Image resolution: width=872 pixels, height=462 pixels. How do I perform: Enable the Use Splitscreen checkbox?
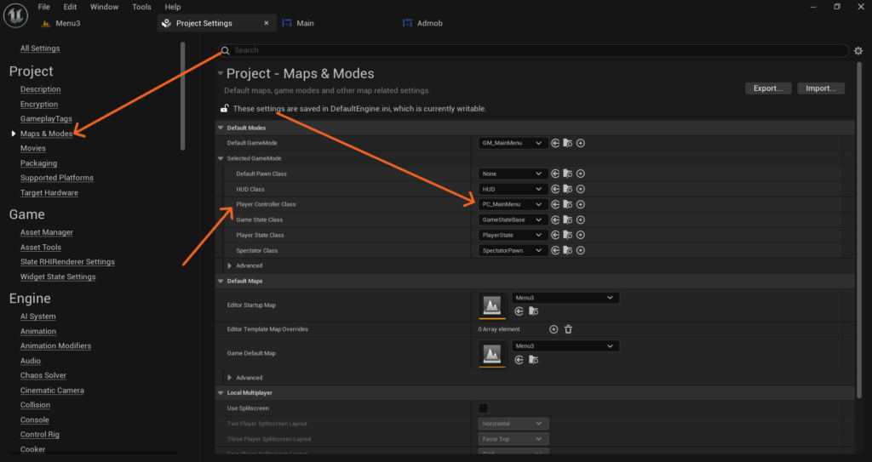[484, 408]
